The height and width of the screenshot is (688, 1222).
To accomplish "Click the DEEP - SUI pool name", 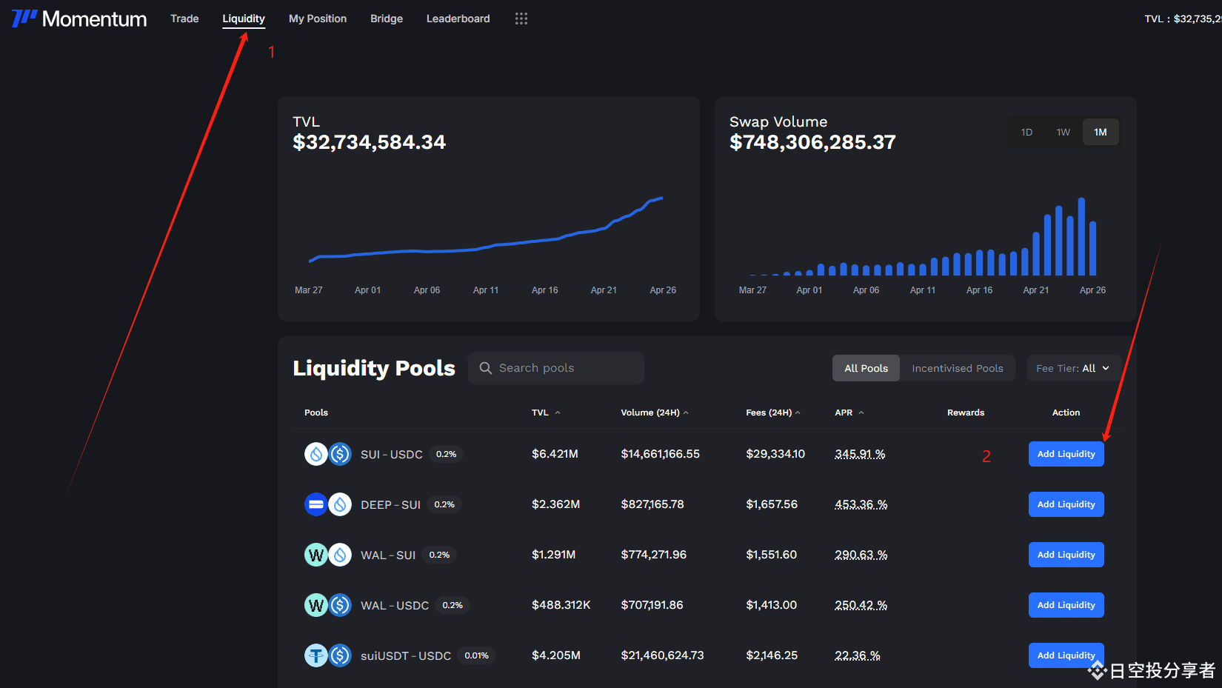I will [390, 504].
